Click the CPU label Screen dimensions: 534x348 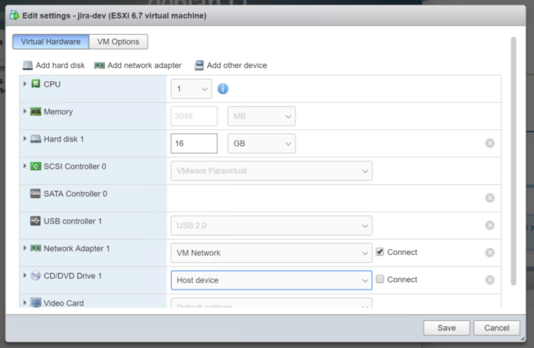pyautogui.click(x=52, y=84)
